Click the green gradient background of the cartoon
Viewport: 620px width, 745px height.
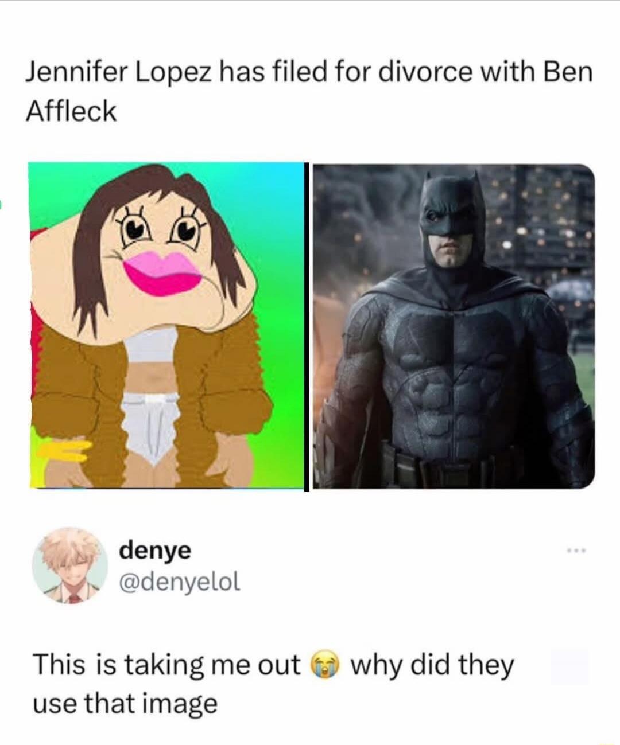pos(276,401)
